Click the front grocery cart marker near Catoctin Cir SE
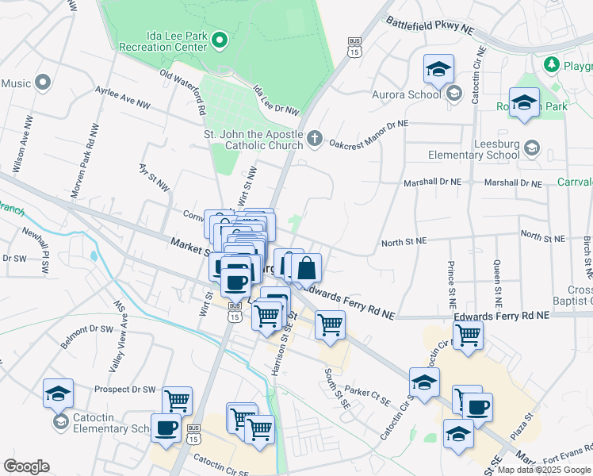This screenshot has width=593, height=476. (260, 431)
